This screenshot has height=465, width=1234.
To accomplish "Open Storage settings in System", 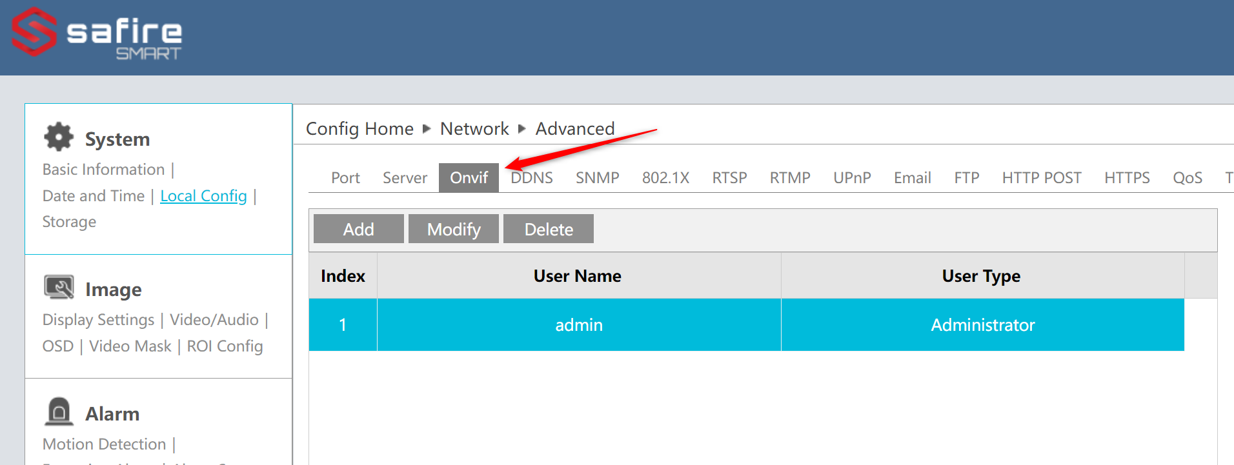I will [x=69, y=222].
